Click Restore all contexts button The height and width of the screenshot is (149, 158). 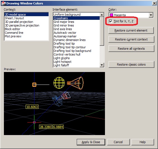131,49
